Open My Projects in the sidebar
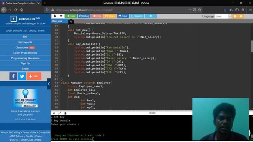This screenshot has height=142, width=253. [x=25, y=42]
